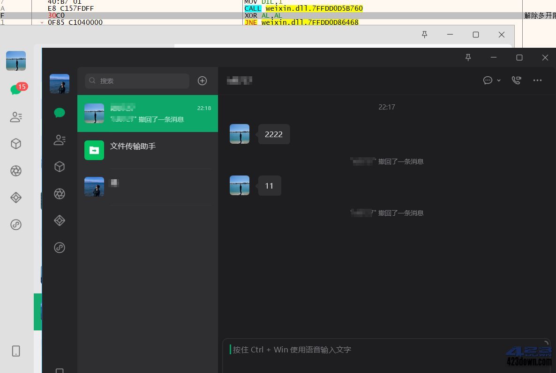
Task: Click phone icon at bottom of light sidebar
Action: tap(16, 351)
